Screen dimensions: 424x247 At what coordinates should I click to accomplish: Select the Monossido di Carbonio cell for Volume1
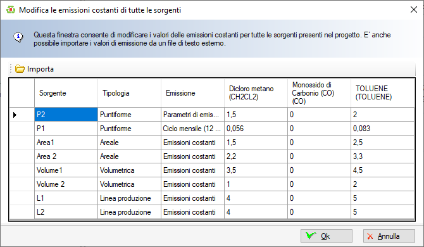[319, 170]
